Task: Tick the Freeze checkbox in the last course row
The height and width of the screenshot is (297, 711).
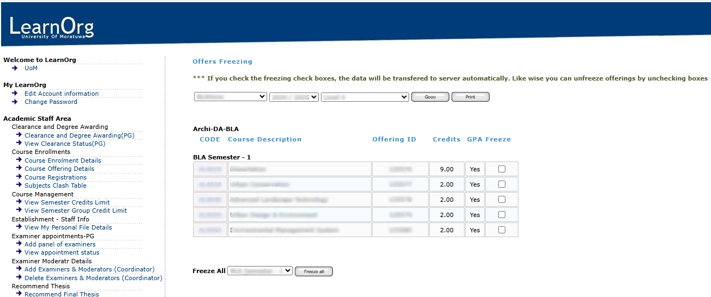Action: click(x=502, y=230)
